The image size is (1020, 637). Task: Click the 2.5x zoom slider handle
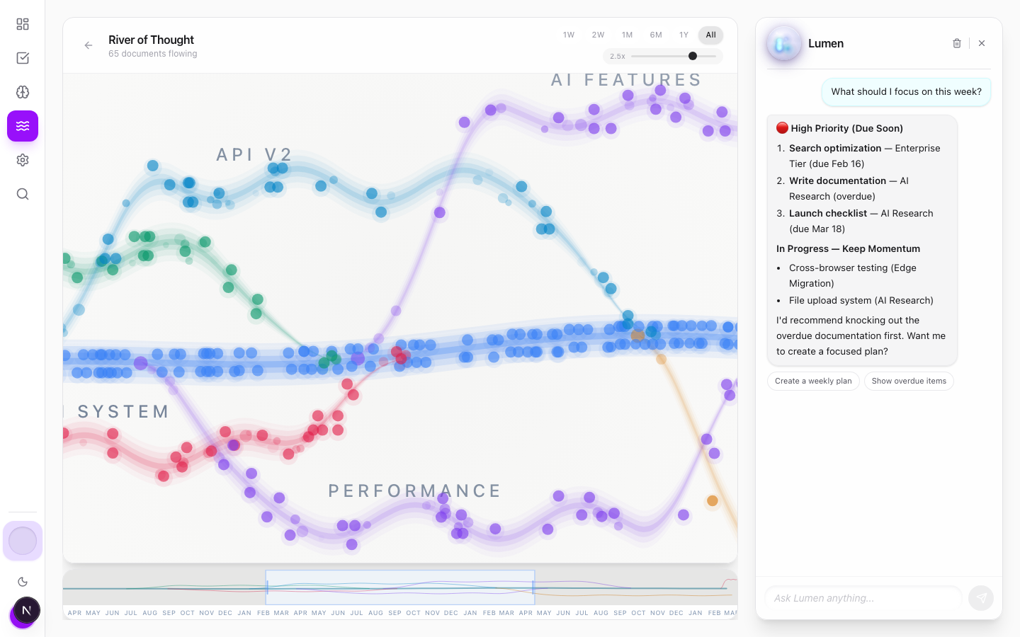(693, 56)
